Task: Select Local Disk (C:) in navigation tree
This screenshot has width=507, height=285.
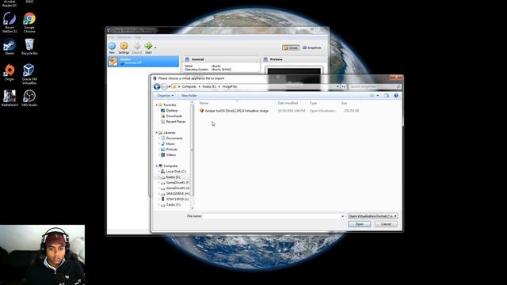Action: point(176,172)
